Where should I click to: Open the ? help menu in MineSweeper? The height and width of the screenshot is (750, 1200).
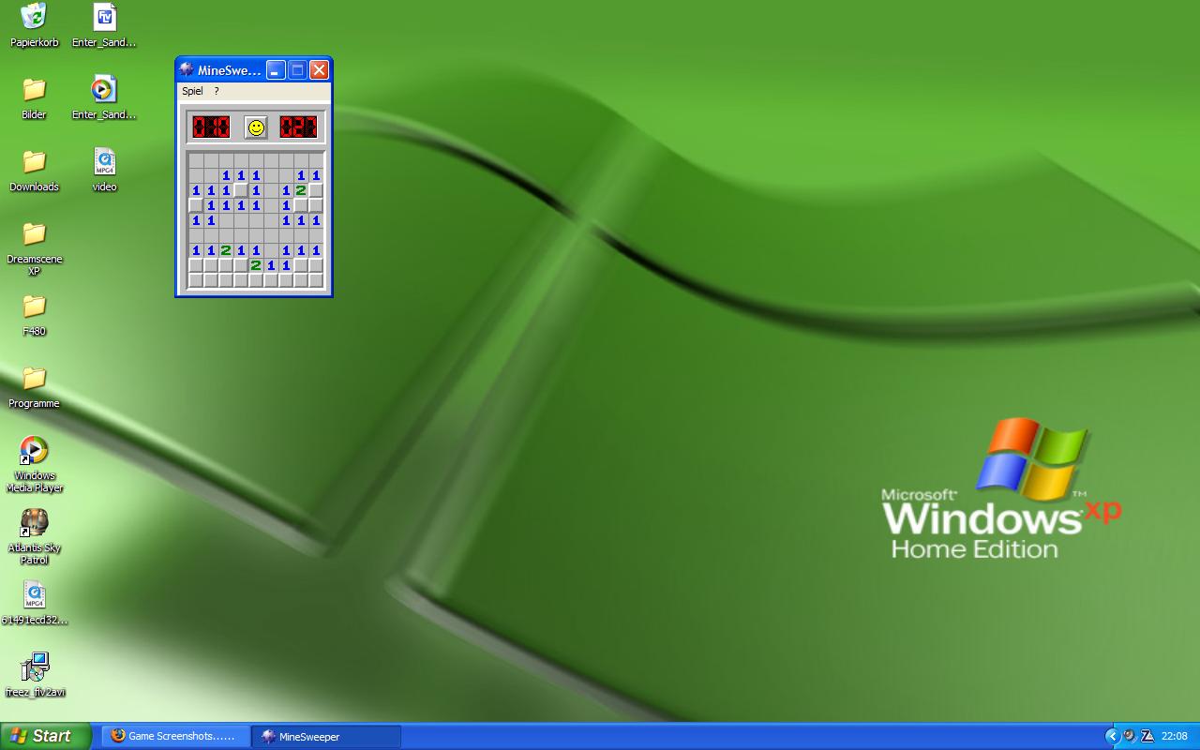(217, 91)
